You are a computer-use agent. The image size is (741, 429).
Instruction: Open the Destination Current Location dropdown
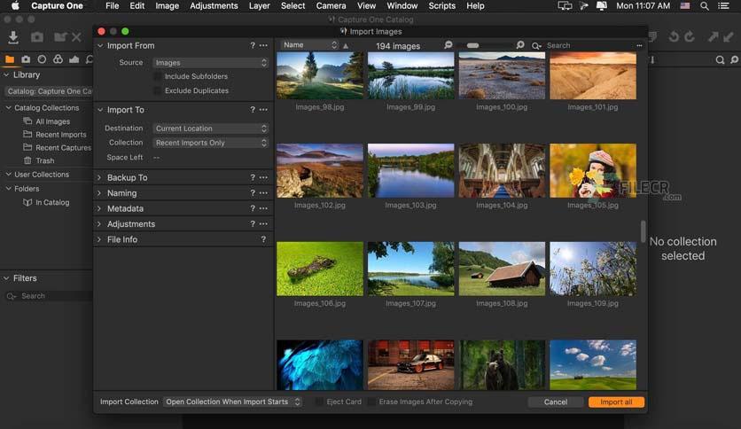[210, 129]
